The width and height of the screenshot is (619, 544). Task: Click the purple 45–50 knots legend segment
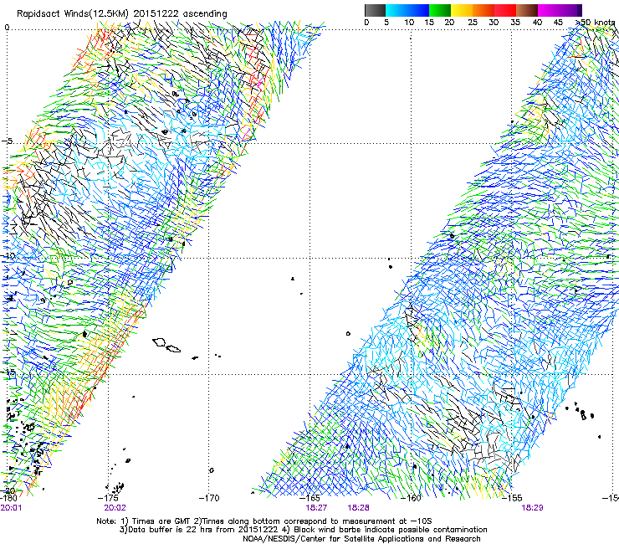[x=570, y=10]
